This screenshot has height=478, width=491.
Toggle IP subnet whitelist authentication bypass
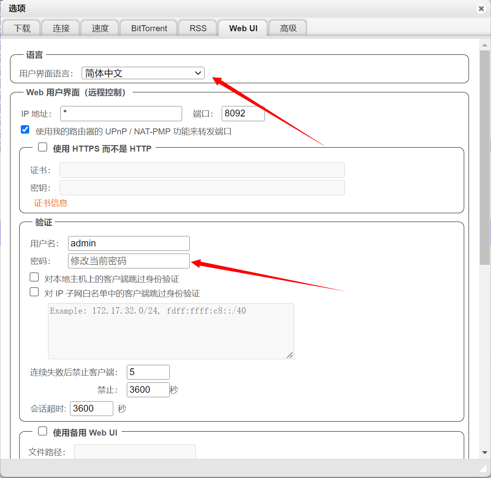[34, 292]
